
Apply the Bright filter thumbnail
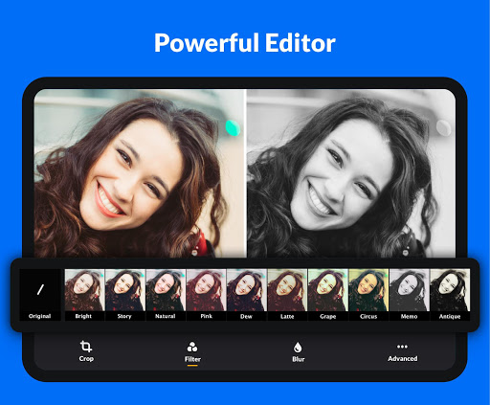pyautogui.click(x=84, y=290)
